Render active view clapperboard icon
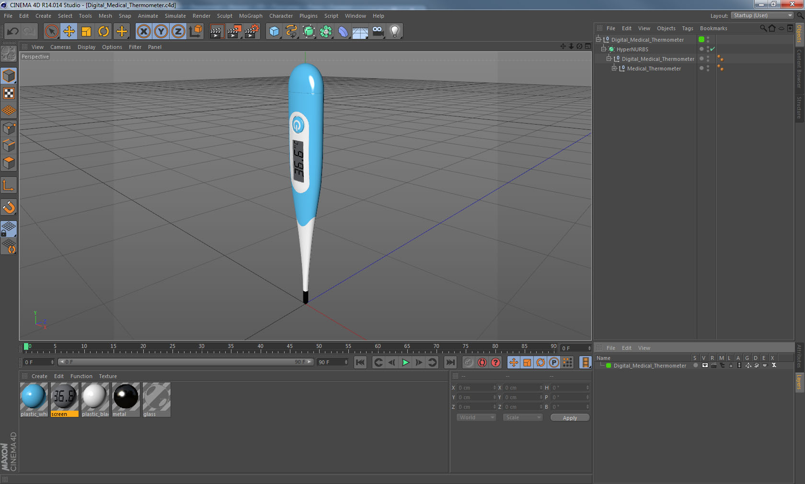 coord(217,32)
